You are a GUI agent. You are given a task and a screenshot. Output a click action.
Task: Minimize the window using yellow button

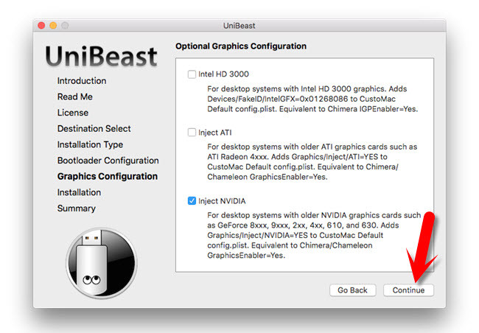53,25
